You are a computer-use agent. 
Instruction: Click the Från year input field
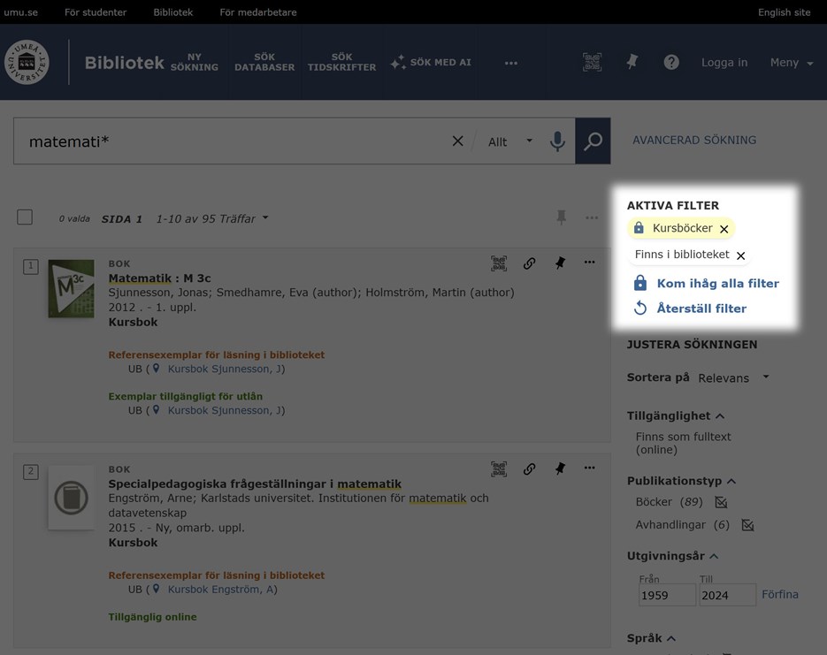tap(667, 595)
